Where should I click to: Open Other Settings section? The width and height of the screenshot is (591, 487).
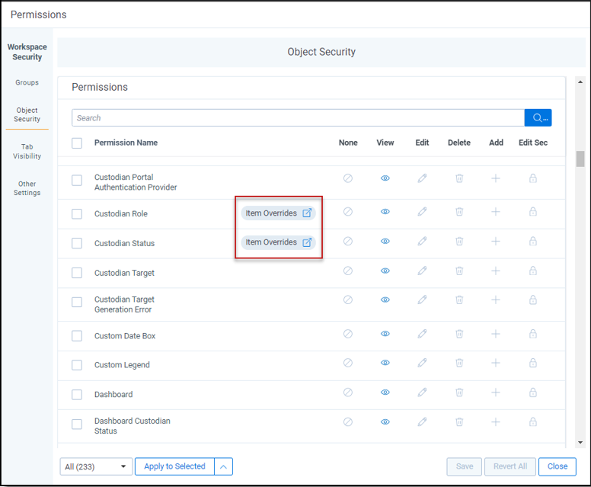point(27,188)
